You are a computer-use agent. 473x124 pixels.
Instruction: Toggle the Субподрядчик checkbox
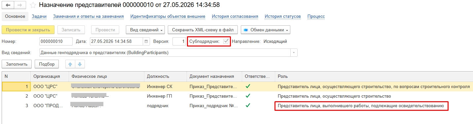226,42
